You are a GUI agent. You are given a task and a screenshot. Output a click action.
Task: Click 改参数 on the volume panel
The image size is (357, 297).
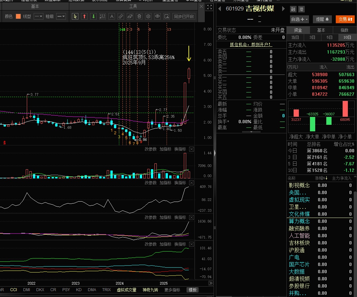click(x=151, y=149)
